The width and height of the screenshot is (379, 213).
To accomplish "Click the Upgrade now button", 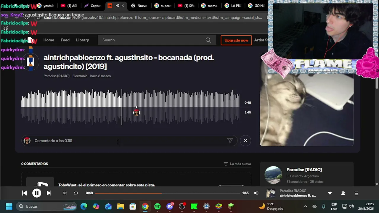I will 236,40.
